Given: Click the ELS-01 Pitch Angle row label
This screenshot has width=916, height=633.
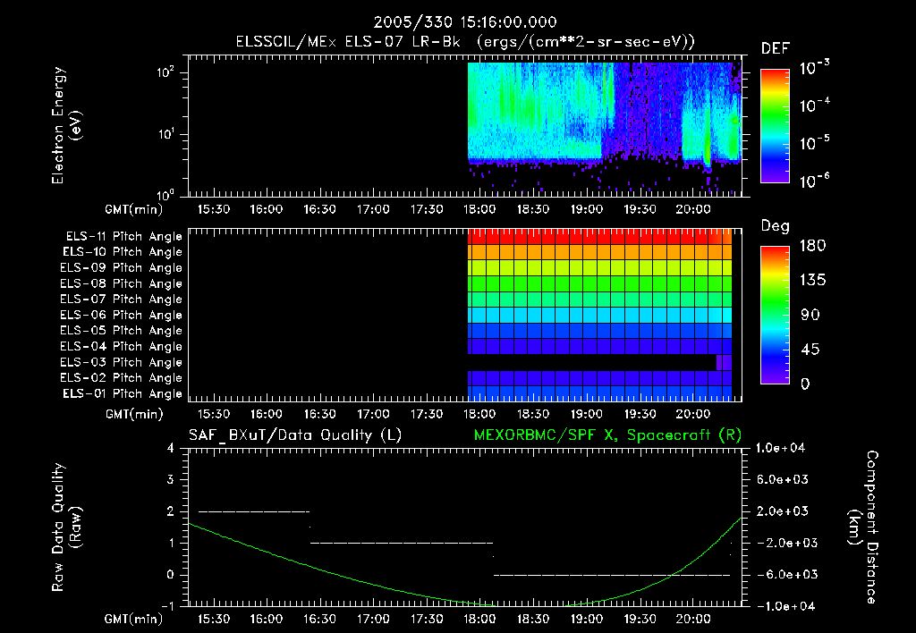Looking at the screenshot, I should click(123, 394).
